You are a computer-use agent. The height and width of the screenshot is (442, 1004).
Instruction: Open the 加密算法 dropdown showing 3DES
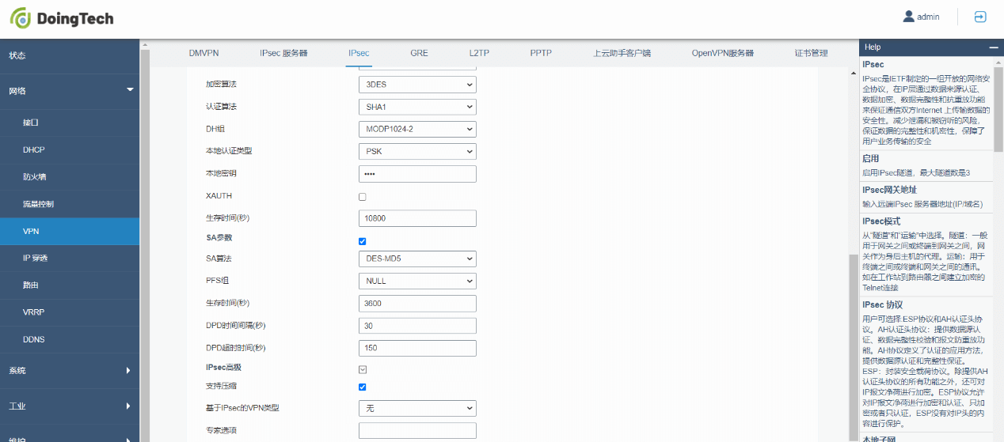coord(417,85)
